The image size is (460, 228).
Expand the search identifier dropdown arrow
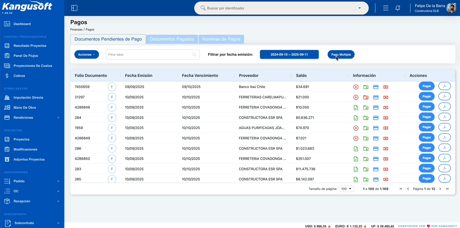click(x=360, y=8)
